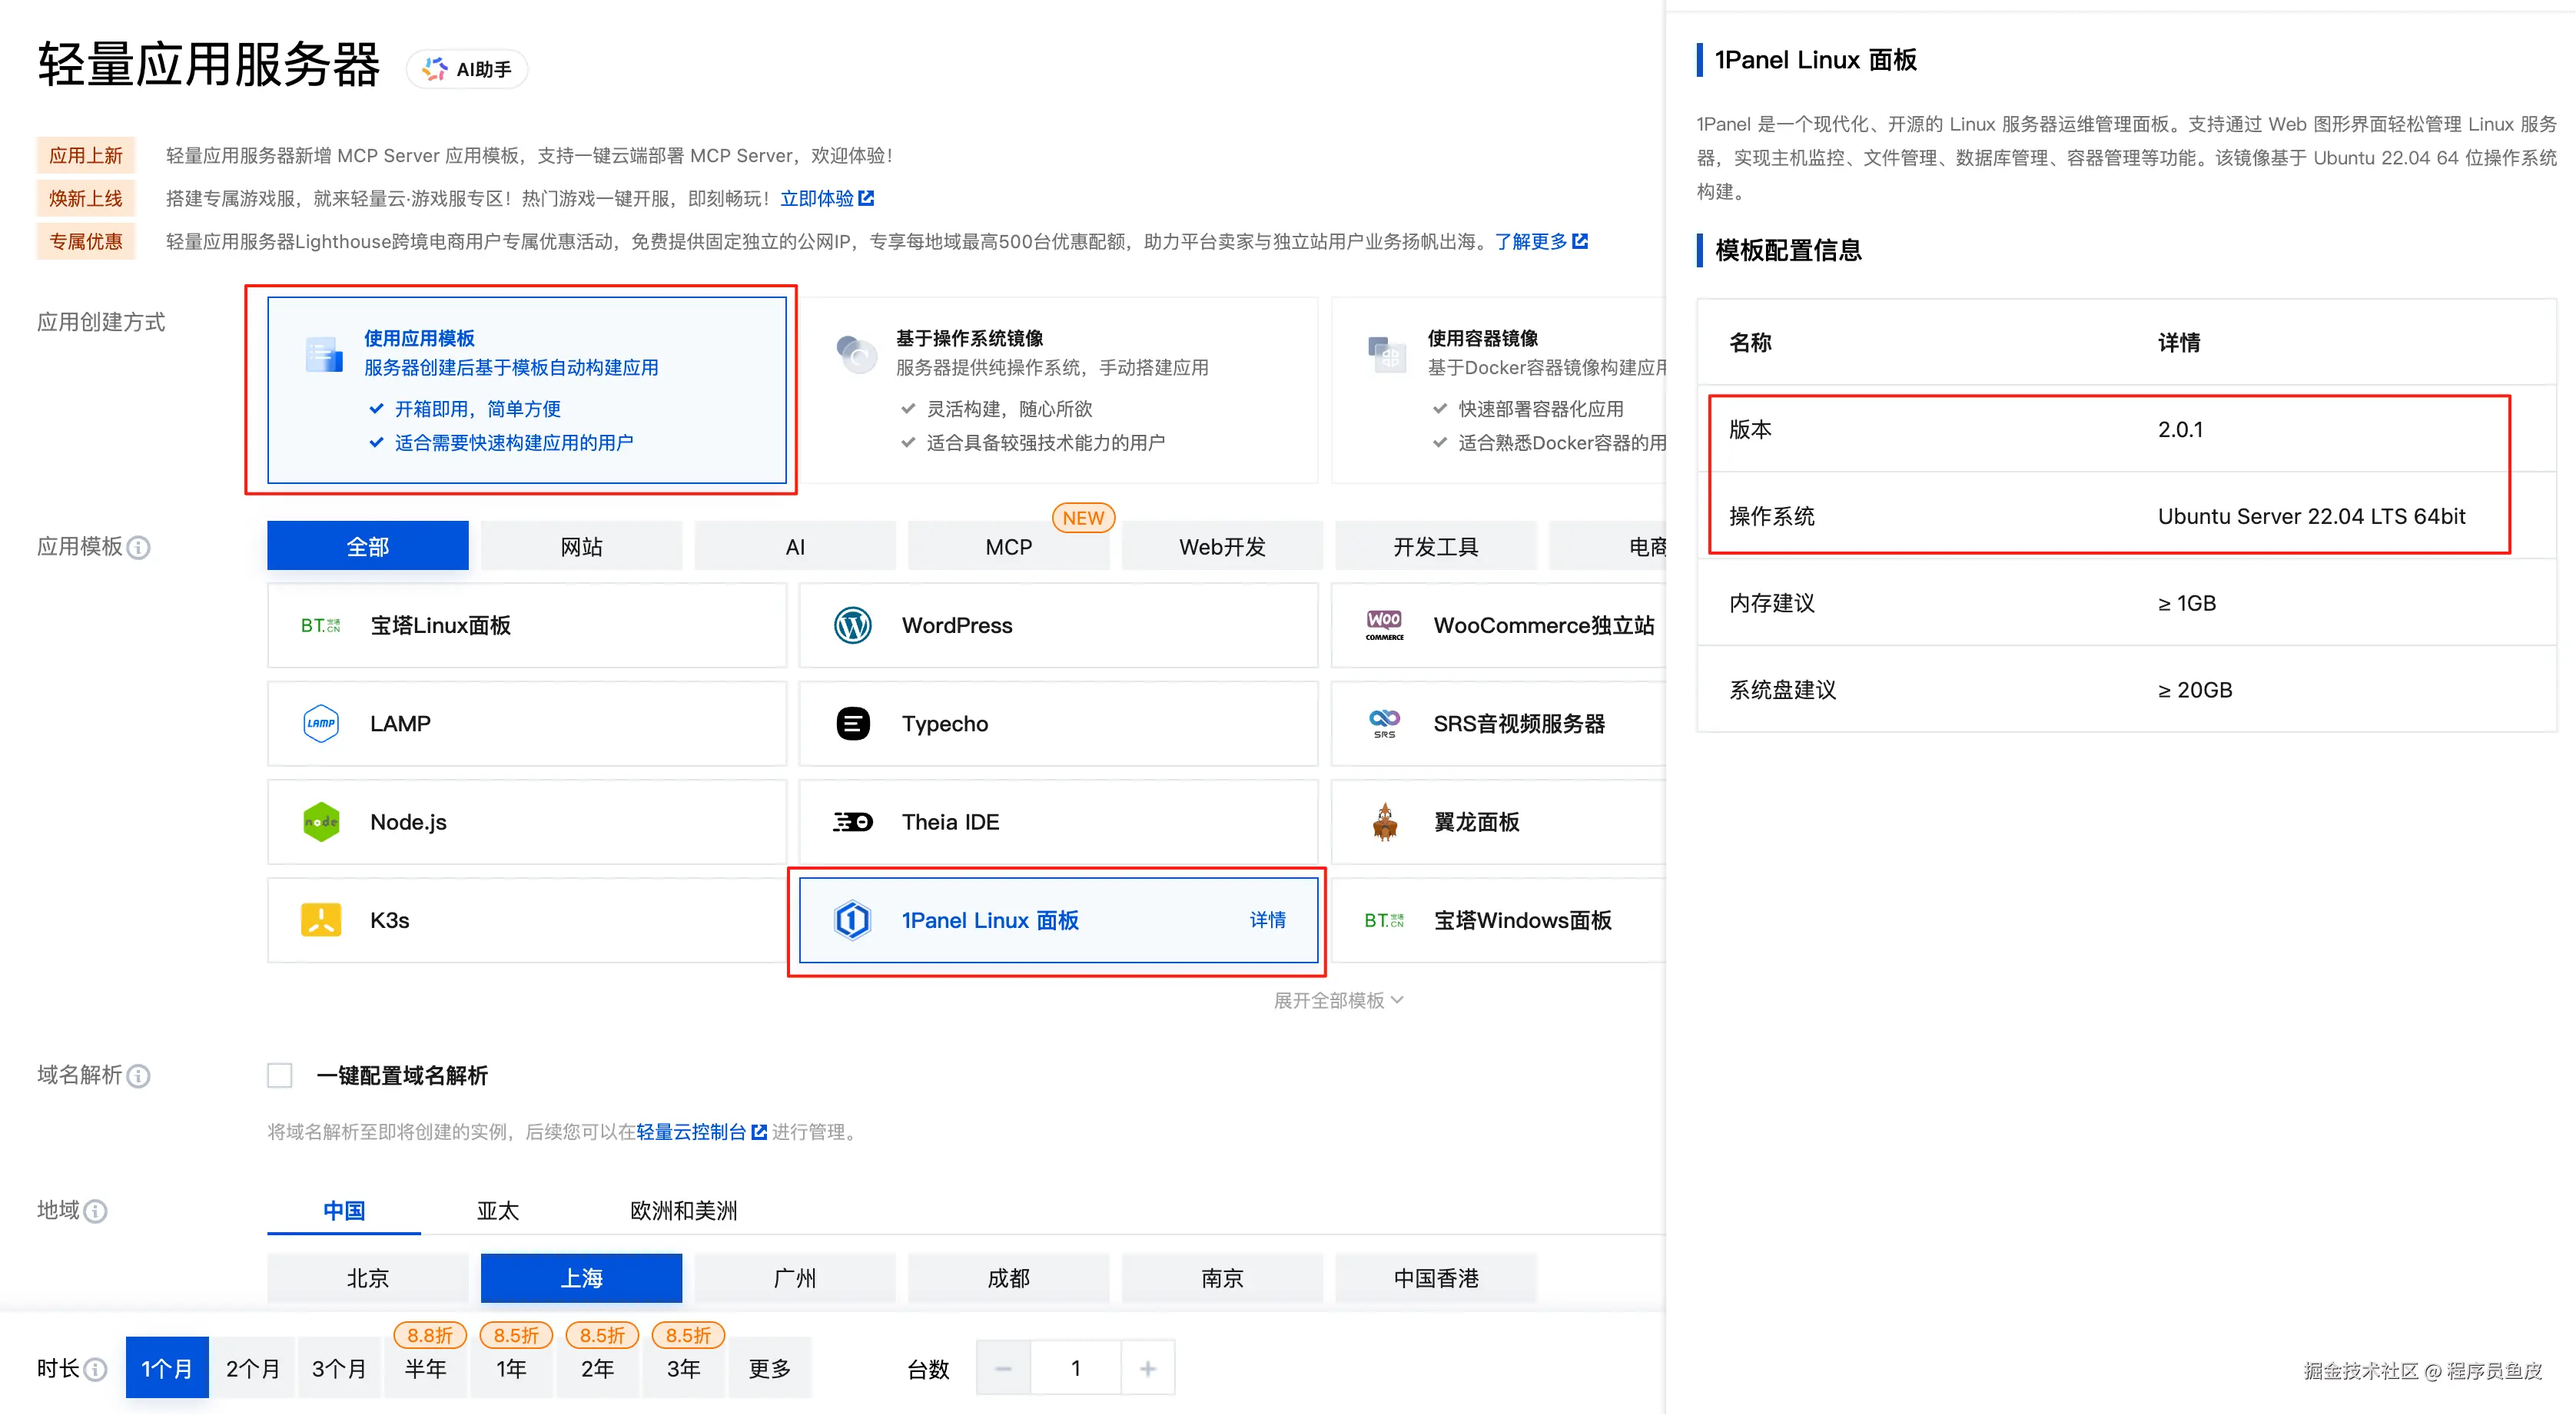Select the K3s yellow icon
Screen dimensions: 2576x1415
320,920
